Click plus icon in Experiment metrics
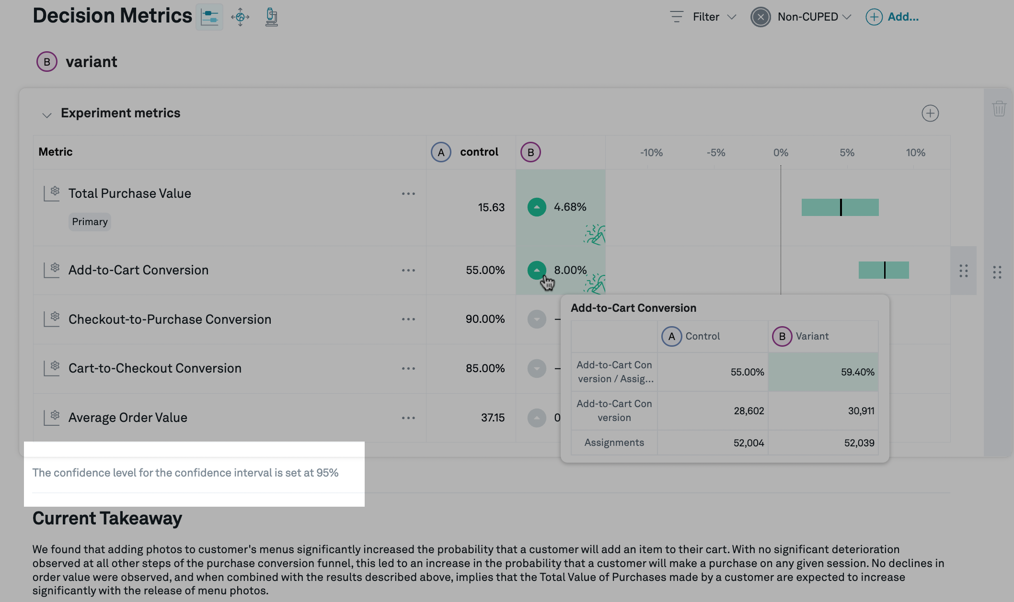This screenshot has width=1014, height=602. coord(930,114)
